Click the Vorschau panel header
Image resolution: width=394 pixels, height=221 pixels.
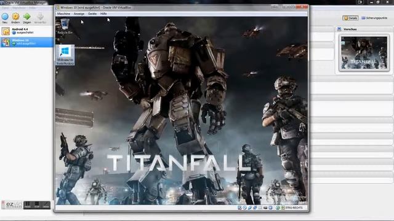click(x=364, y=29)
